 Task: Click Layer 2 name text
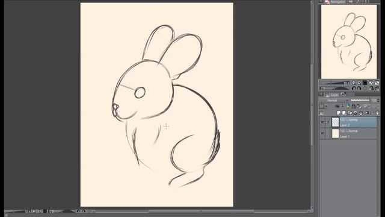click(x=345, y=125)
